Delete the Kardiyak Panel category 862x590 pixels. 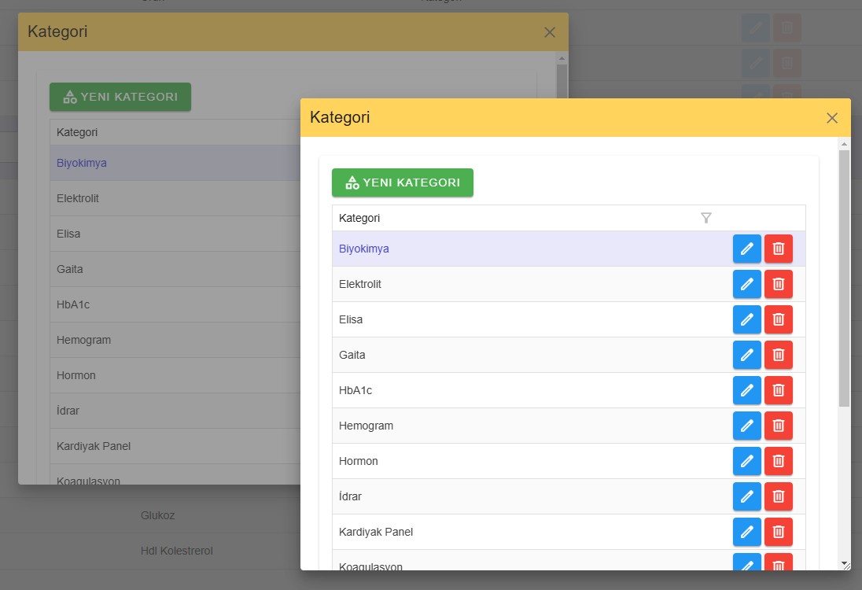coord(779,532)
